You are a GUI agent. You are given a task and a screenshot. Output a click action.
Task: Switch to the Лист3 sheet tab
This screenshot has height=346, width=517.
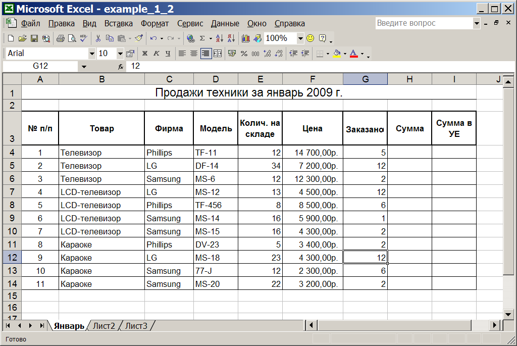(x=136, y=326)
